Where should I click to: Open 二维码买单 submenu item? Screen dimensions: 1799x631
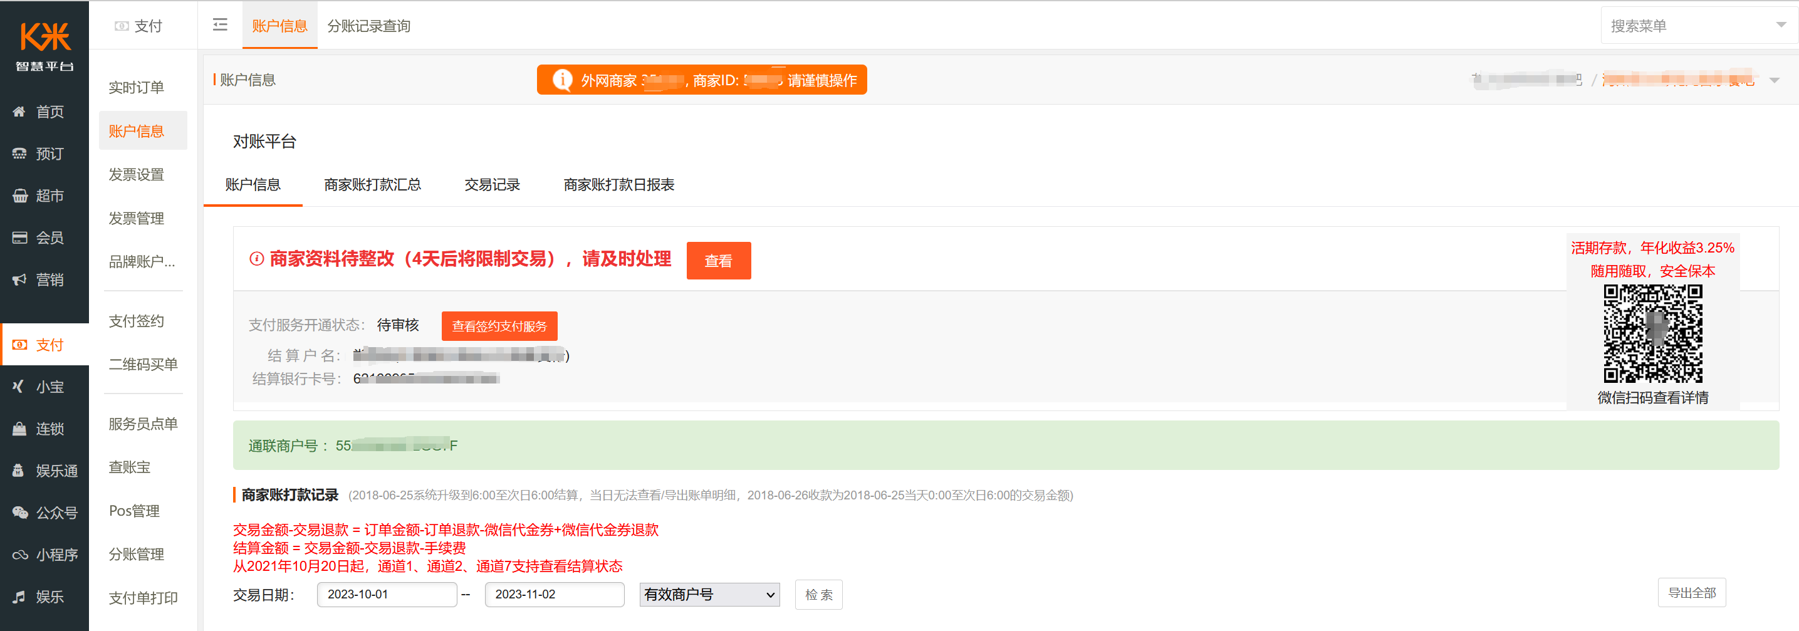(x=143, y=364)
